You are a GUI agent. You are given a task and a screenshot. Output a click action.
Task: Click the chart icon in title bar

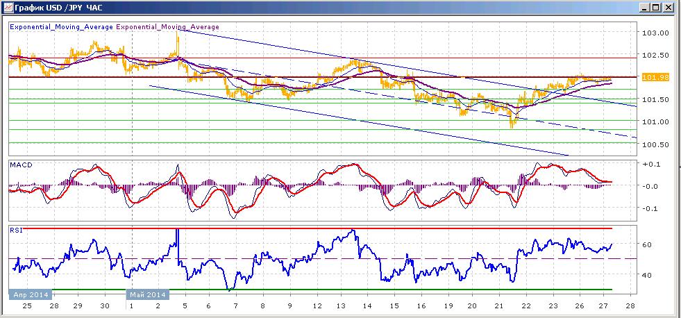[8, 8]
